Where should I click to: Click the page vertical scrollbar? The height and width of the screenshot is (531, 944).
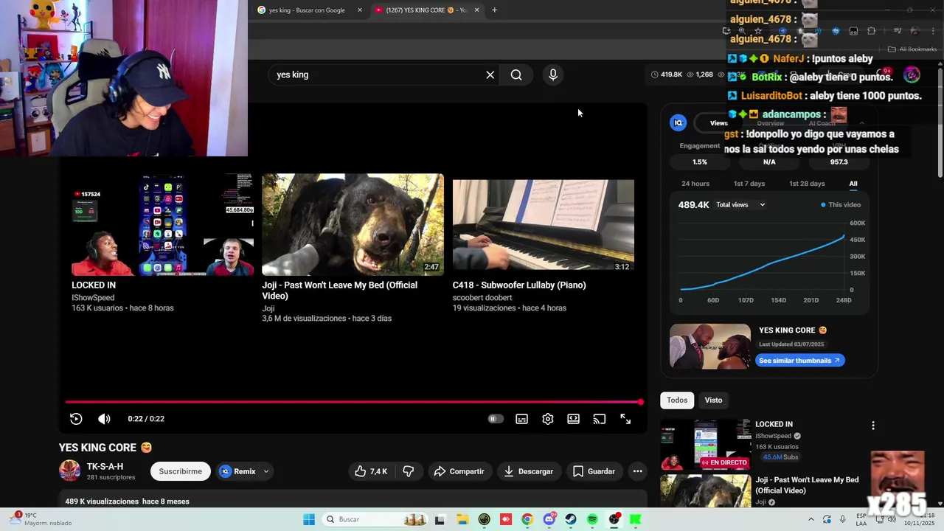point(940,122)
